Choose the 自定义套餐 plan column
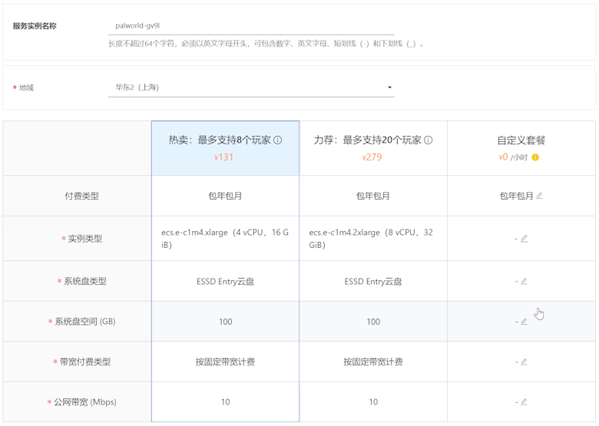 pyautogui.click(x=521, y=140)
